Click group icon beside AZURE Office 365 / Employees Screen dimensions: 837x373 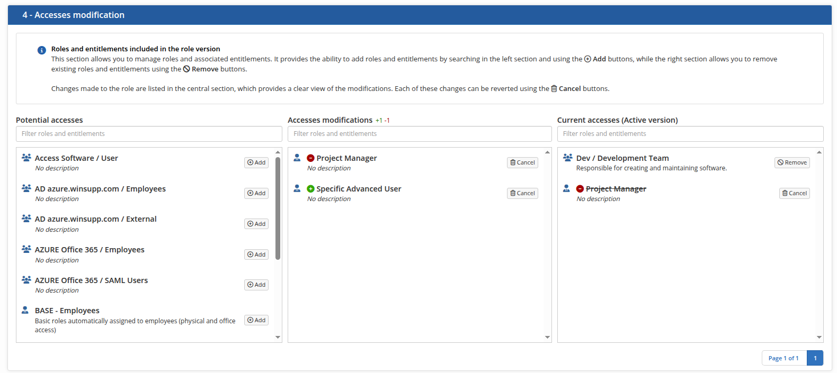point(26,249)
